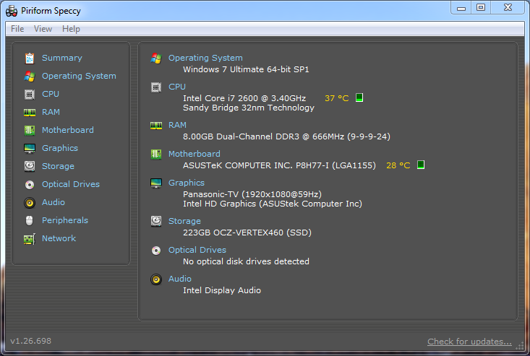The image size is (530, 356).
Task: Click the Storage heading in main panel
Action: (x=185, y=221)
